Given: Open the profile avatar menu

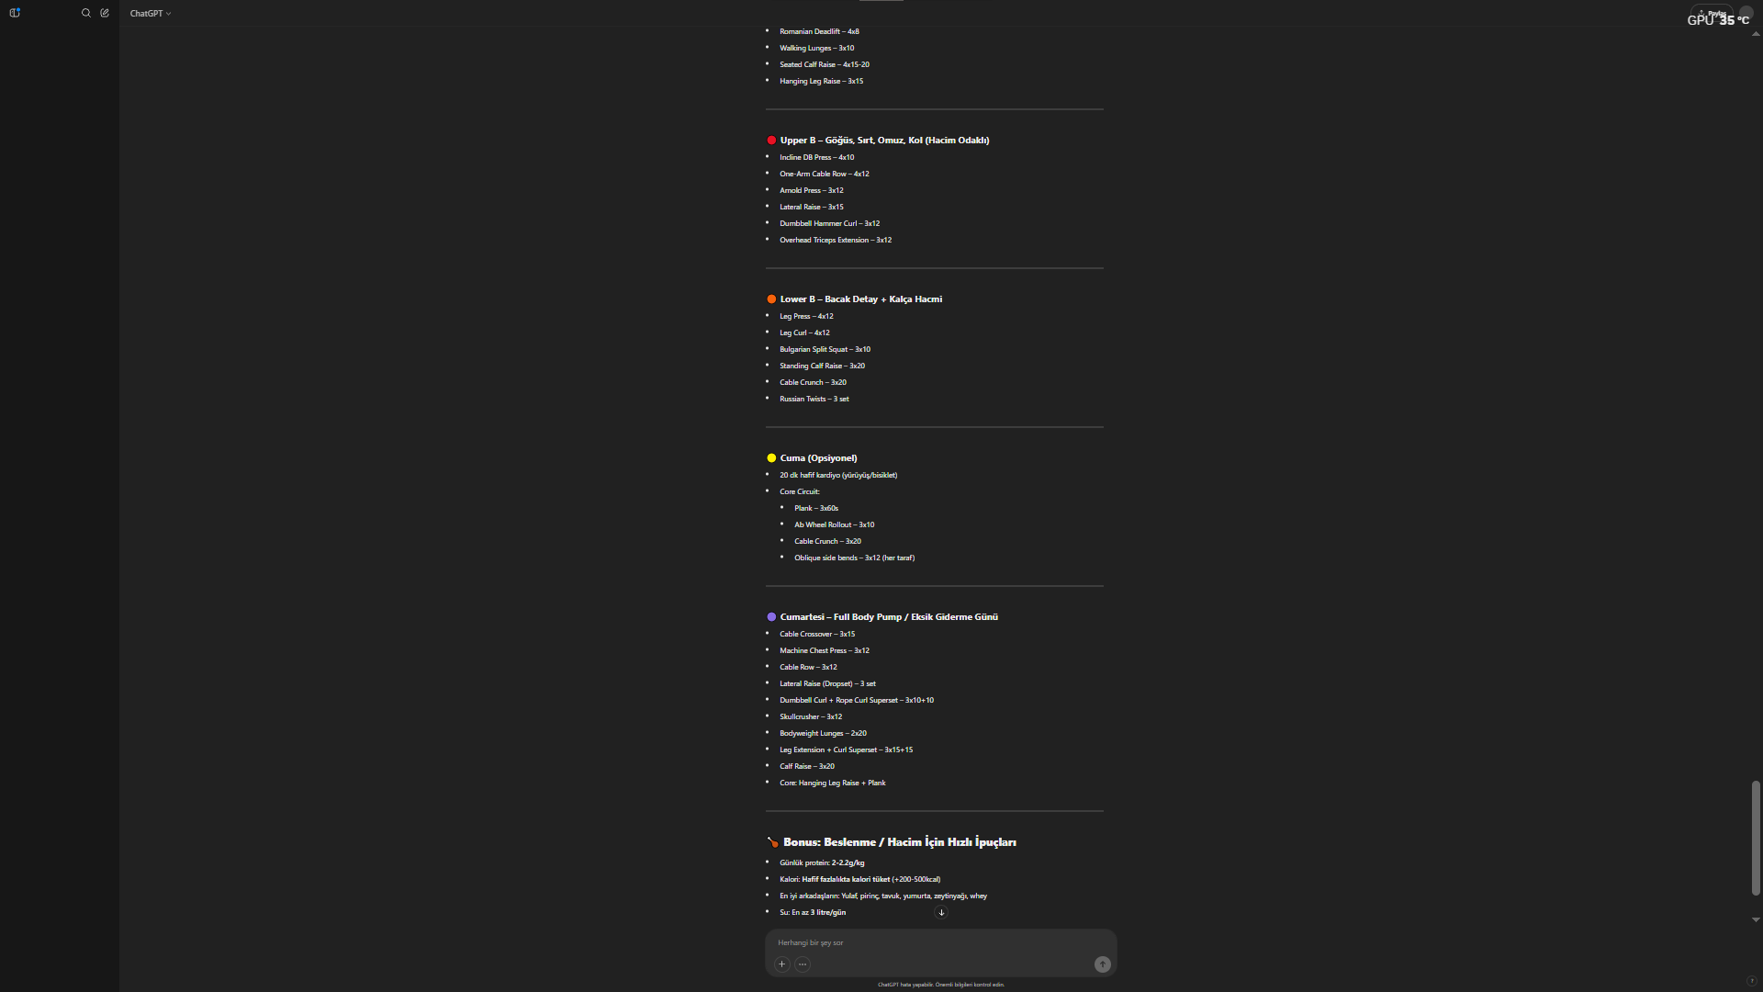Looking at the screenshot, I should click(x=1746, y=13).
